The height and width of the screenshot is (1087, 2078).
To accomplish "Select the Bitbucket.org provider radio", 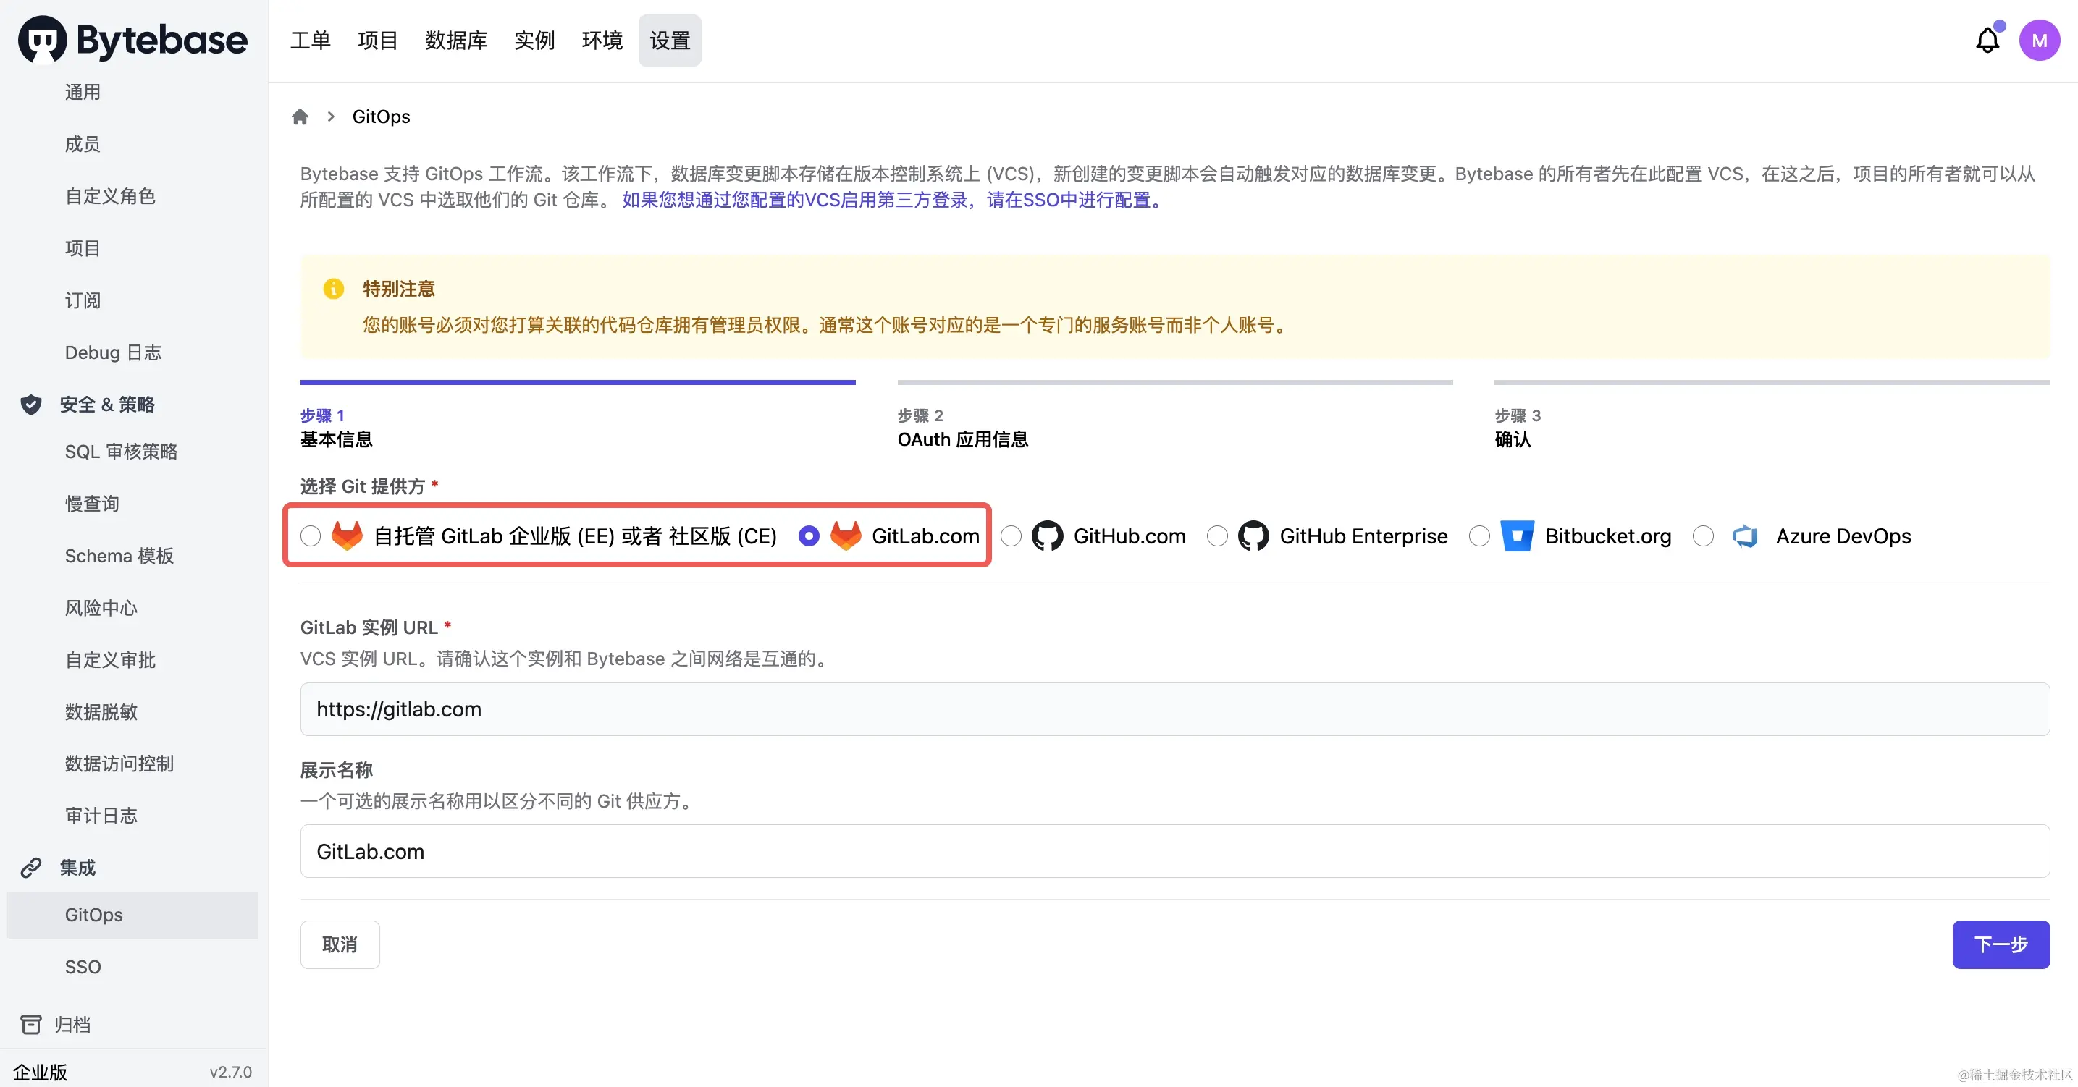I will click(x=1478, y=536).
